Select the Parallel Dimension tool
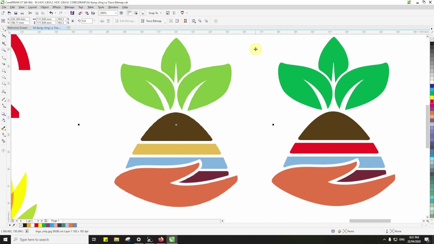 [3, 100]
